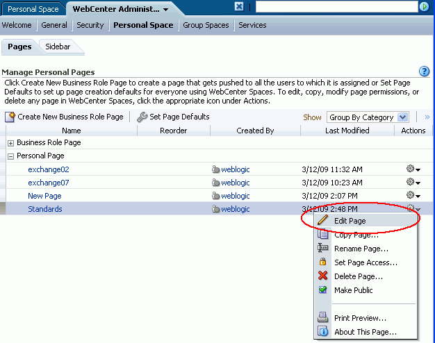Click user icon beside weblogic in exchange07 row

[215, 183]
